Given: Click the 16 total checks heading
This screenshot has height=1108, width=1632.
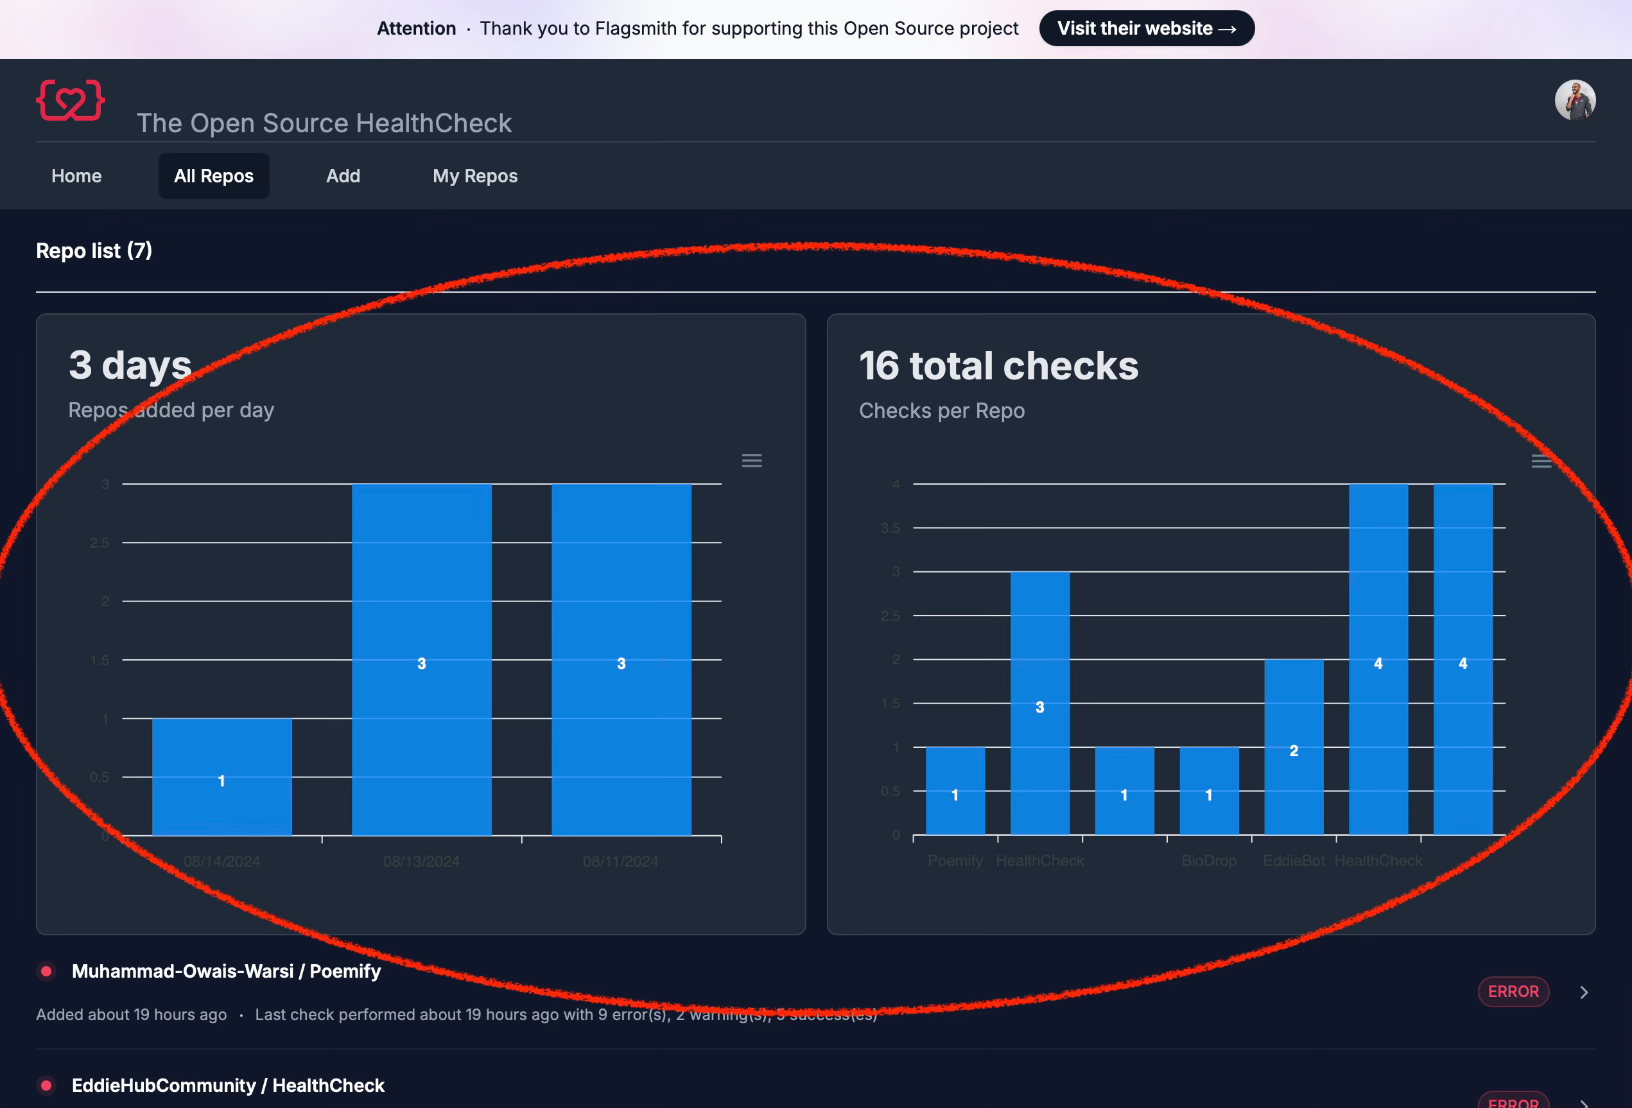Looking at the screenshot, I should tap(998, 366).
